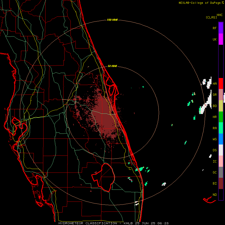Image resolution: width=225 pixels, height=225 pixels.
Task: Click the IC light pink legend swatch
Action: [221, 161]
